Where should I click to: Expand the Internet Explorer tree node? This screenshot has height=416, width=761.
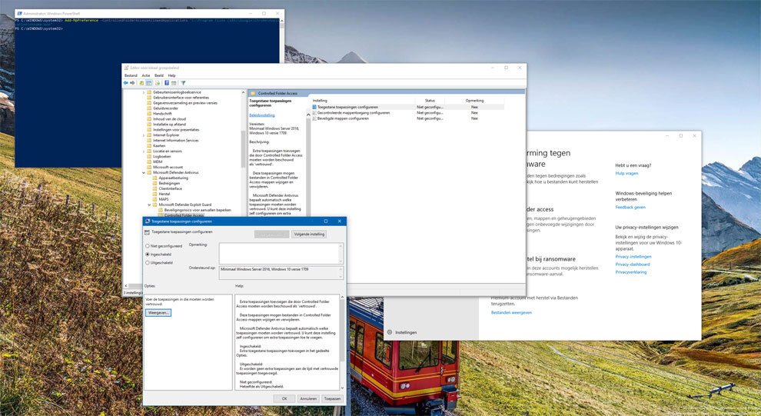[144, 135]
